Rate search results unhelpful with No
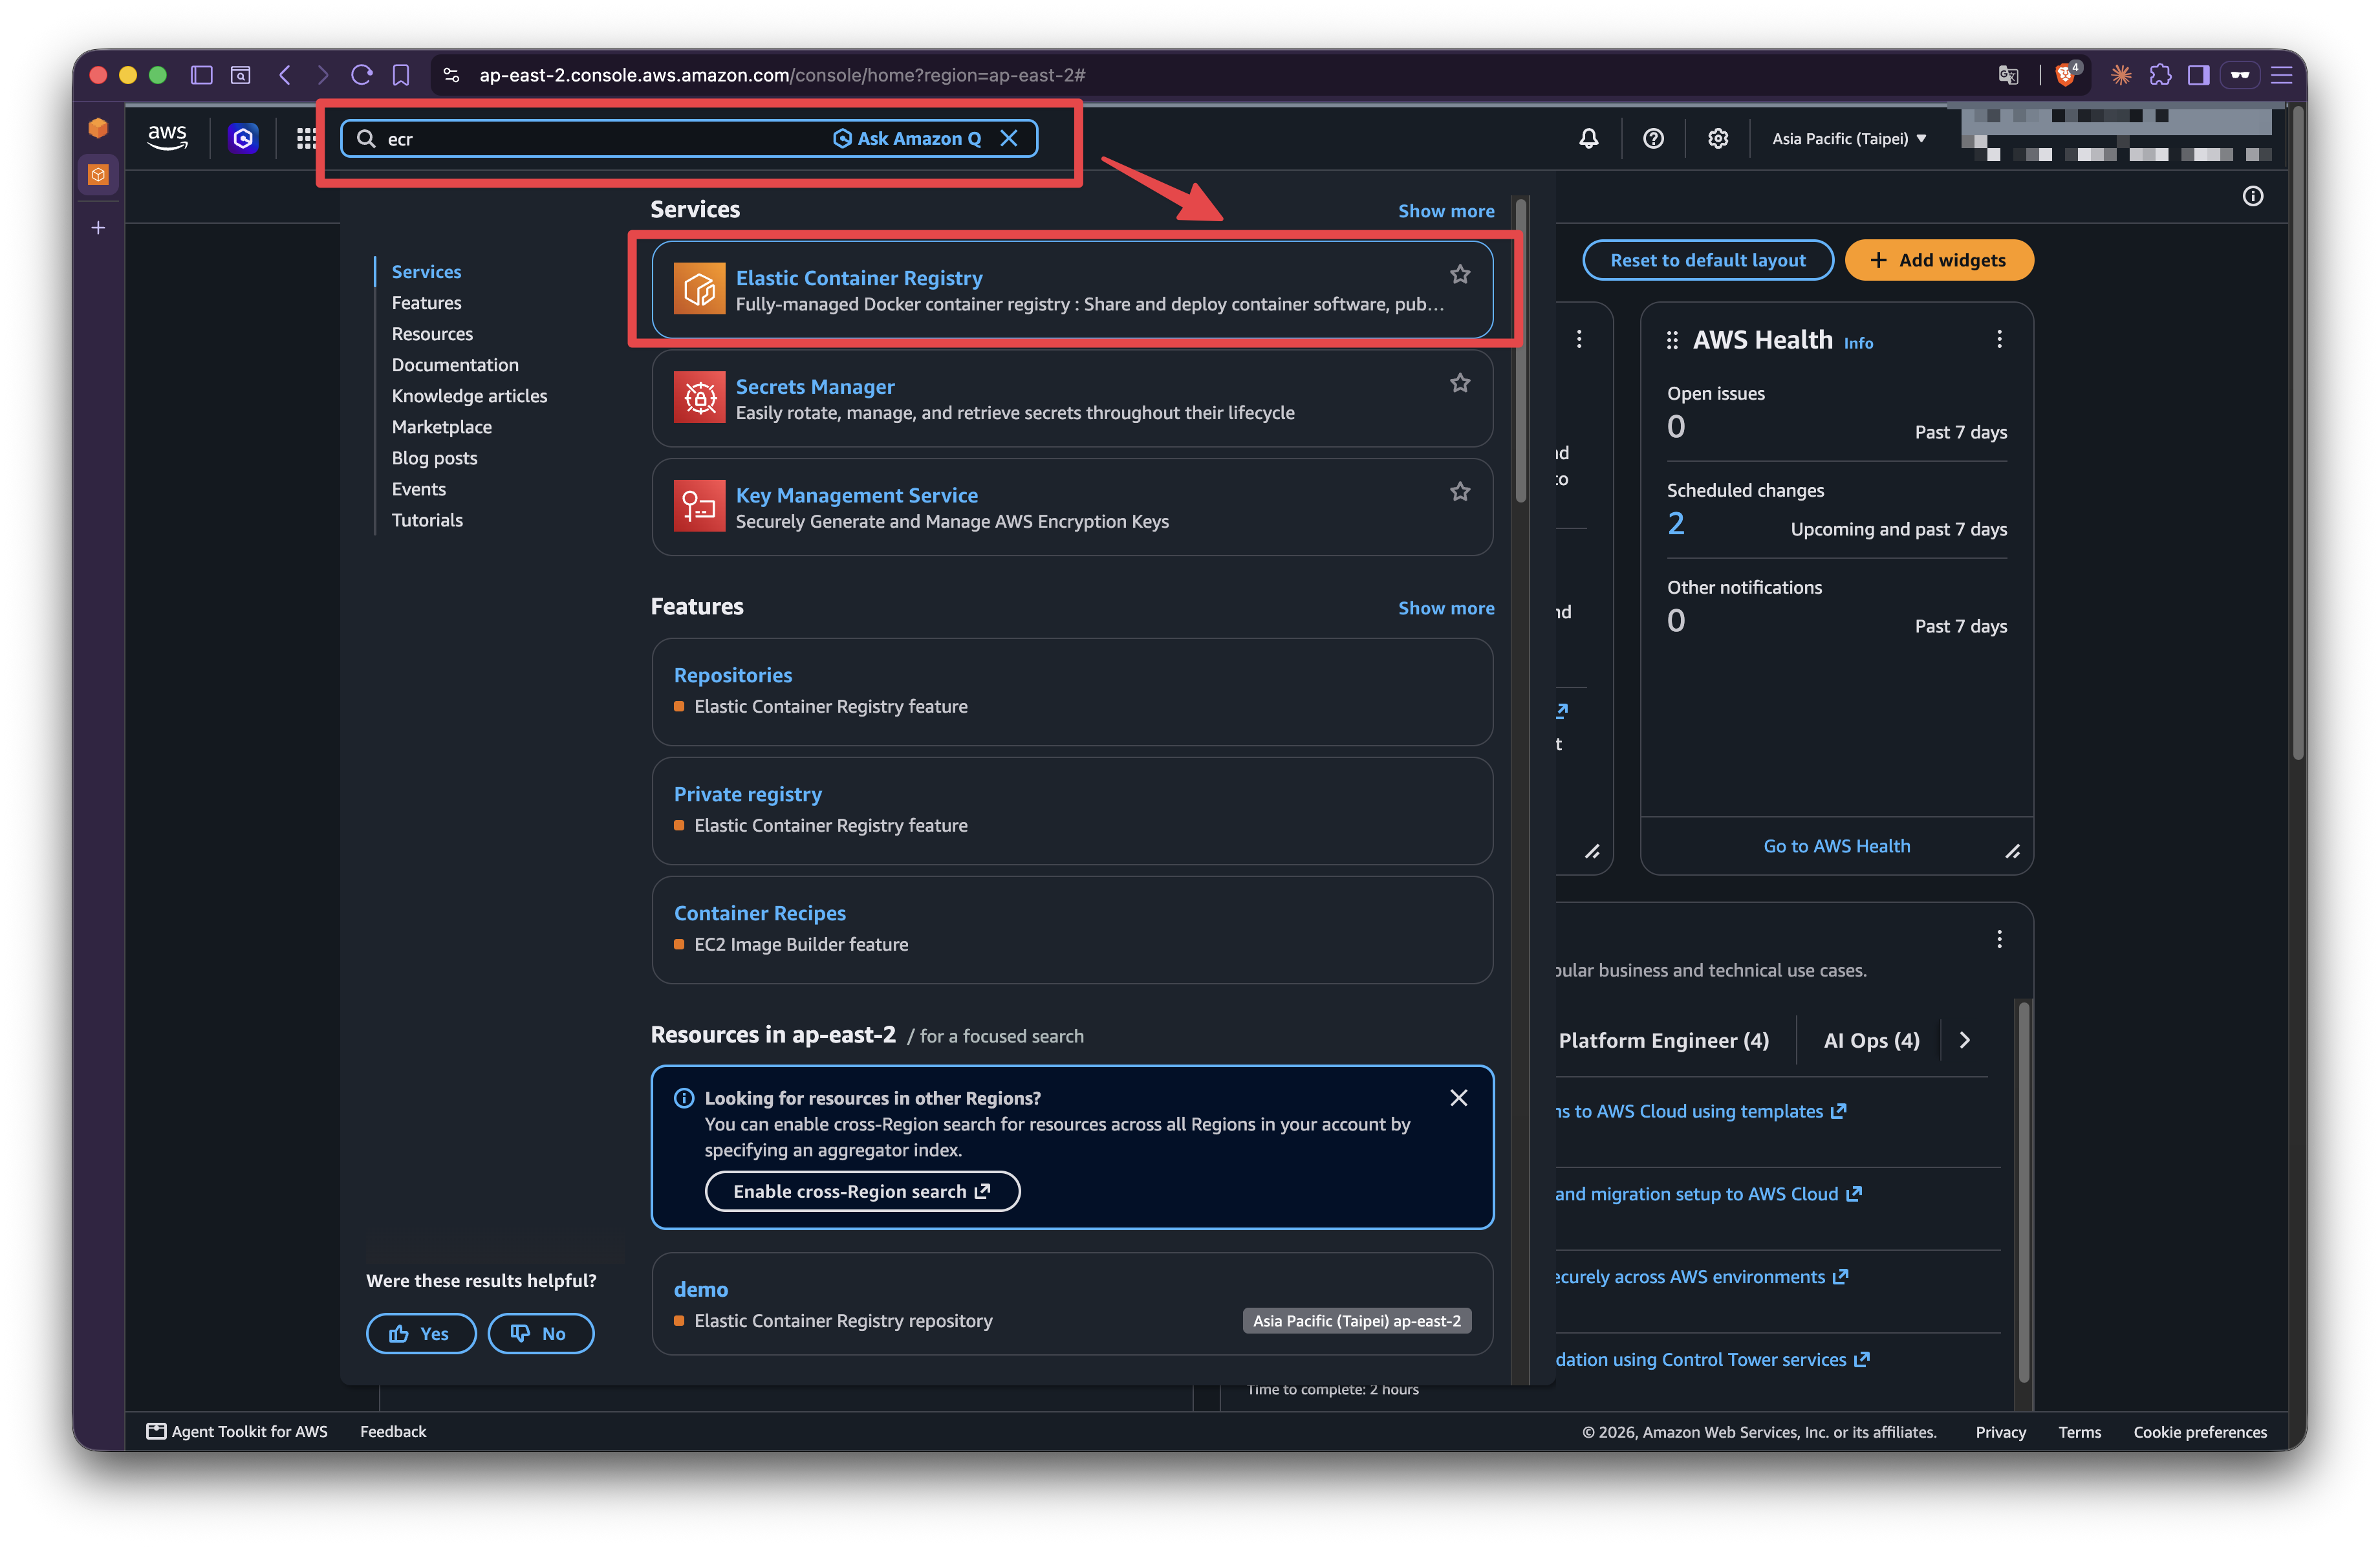The image size is (2380, 1547). (540, 1333)
